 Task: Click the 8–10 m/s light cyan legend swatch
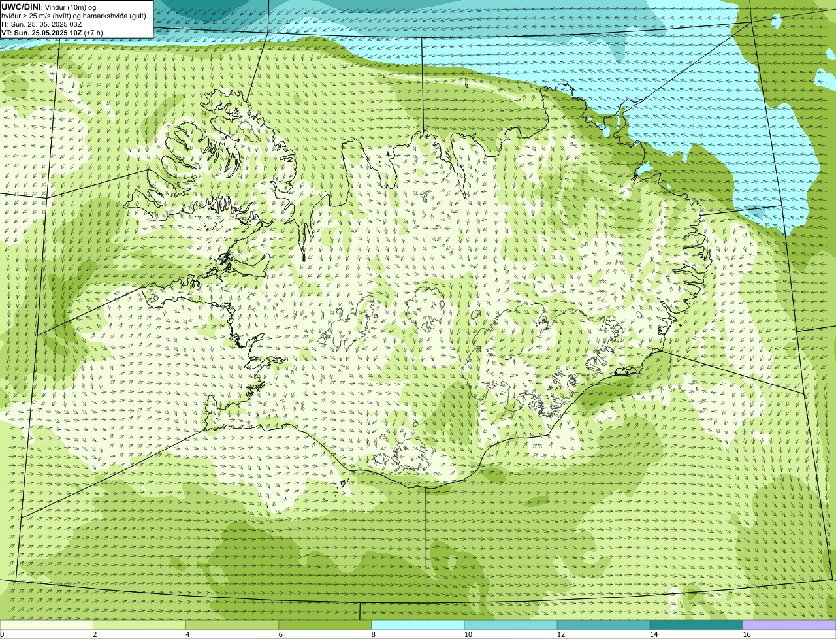click(418, 625)
